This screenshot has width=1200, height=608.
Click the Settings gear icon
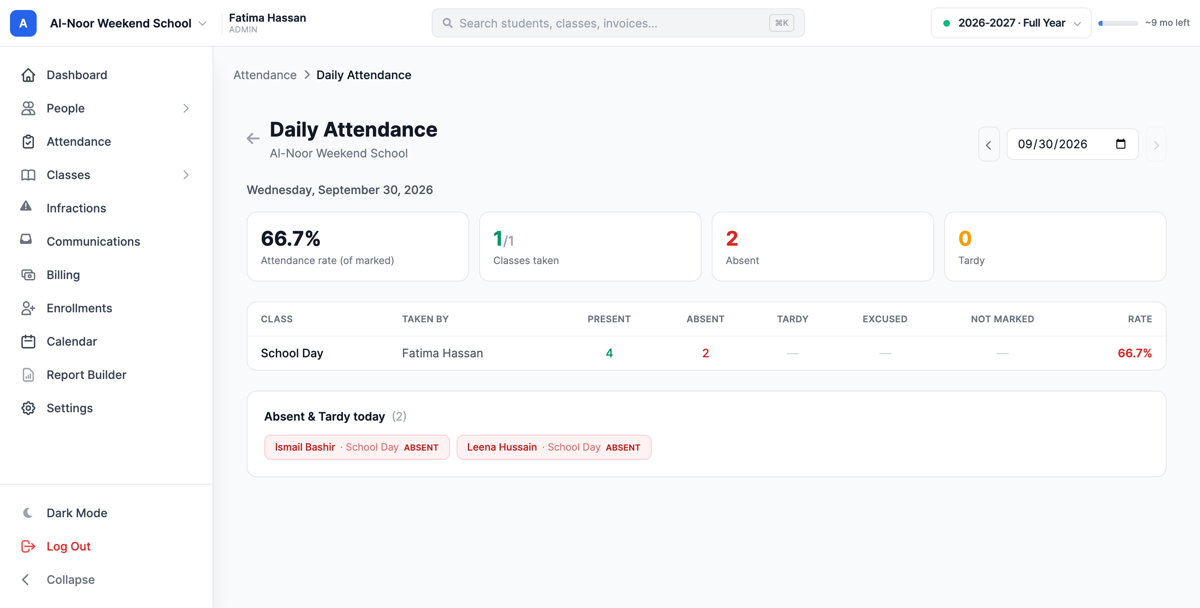click(x=28, y=408)
